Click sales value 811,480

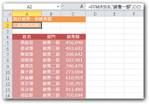click(x=74, y=89)
